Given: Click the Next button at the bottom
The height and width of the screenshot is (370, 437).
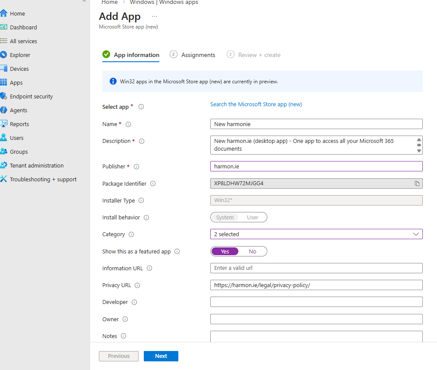Looking at the screenshot, I should click(x=161, y=356).
